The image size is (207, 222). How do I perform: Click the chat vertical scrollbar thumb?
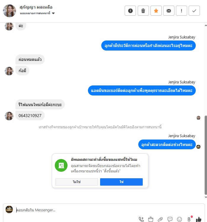pos(206,155)
